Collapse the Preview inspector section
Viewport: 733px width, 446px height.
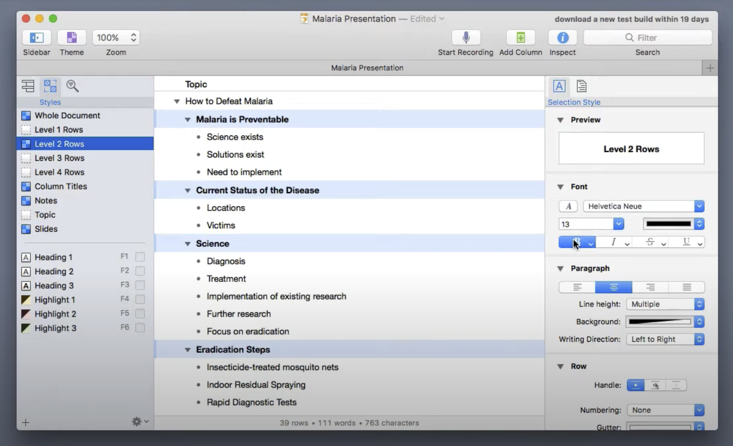560,120
